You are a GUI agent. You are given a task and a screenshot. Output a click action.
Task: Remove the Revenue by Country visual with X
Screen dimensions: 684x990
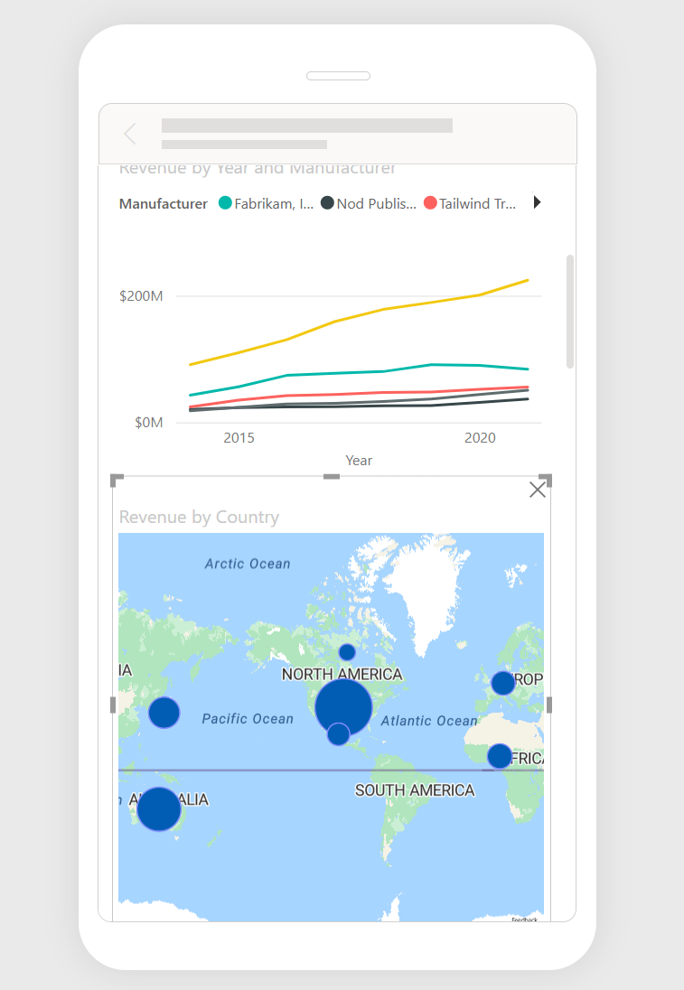click(538, 490)
